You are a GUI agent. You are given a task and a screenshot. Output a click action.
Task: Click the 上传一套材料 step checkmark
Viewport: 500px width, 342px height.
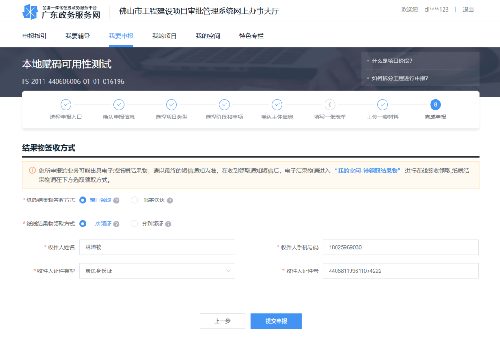tap(382, 104)
